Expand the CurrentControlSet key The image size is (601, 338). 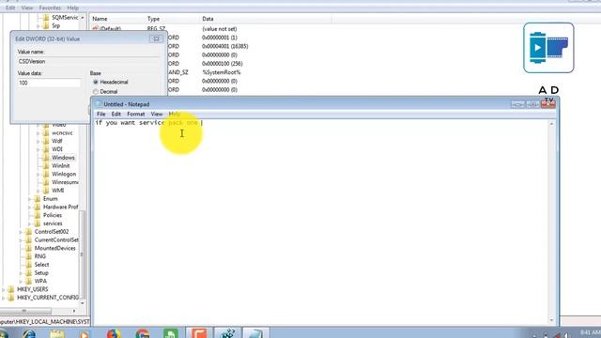pos(21,240)
